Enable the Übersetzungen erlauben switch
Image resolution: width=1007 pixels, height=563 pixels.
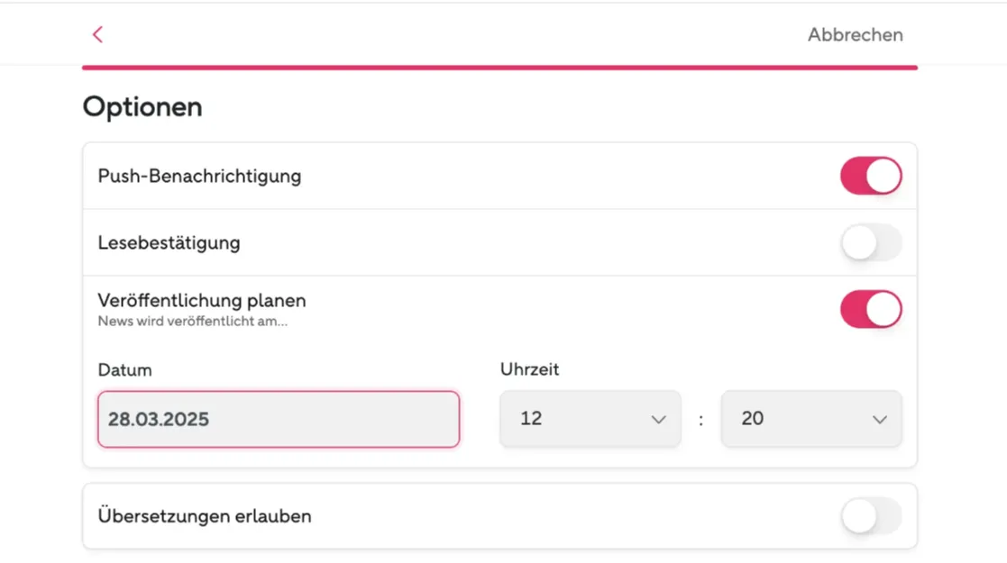[x=871, y=516]
